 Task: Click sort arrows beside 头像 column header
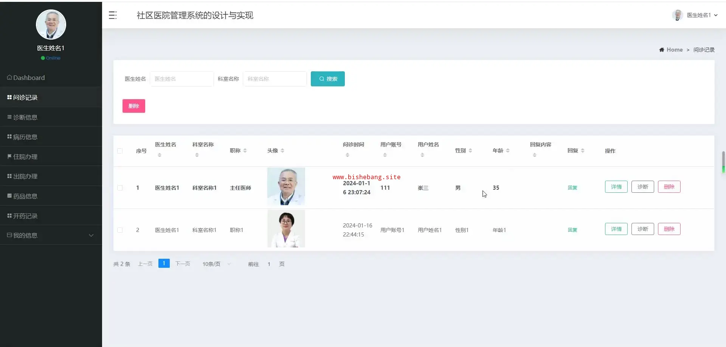[282, 150]
